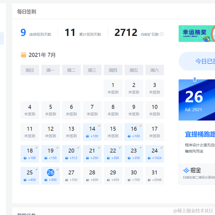Click calendar day 27 with +550

[72, 176]
